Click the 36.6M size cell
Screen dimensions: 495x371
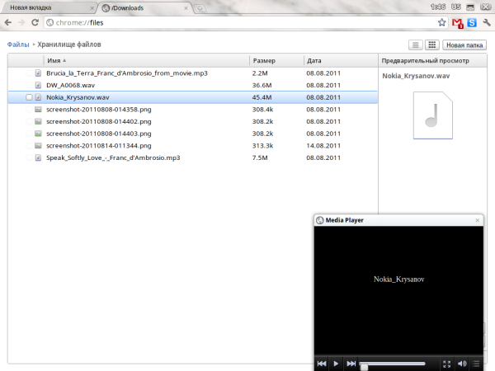point(262,85)
